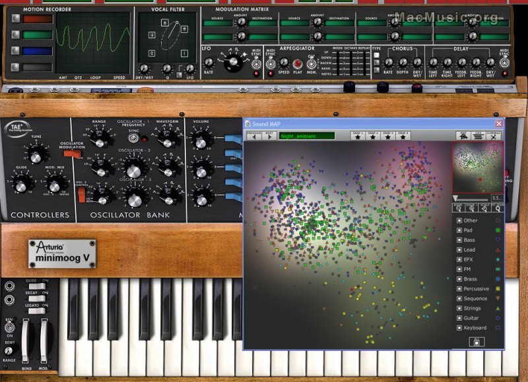Click the Tune knob in Controllers

(x=36, y=155)
